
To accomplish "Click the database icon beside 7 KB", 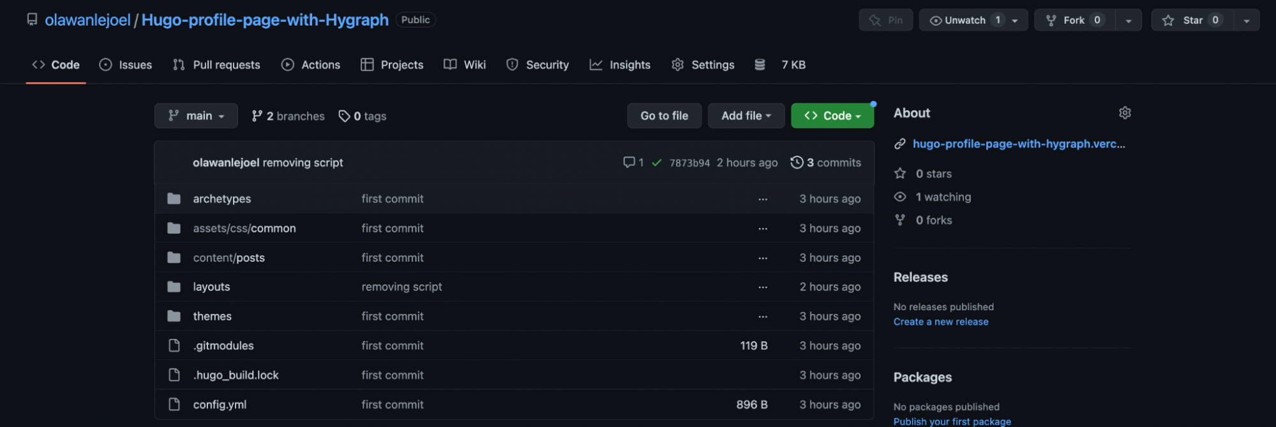I will [x=760, y=64].
